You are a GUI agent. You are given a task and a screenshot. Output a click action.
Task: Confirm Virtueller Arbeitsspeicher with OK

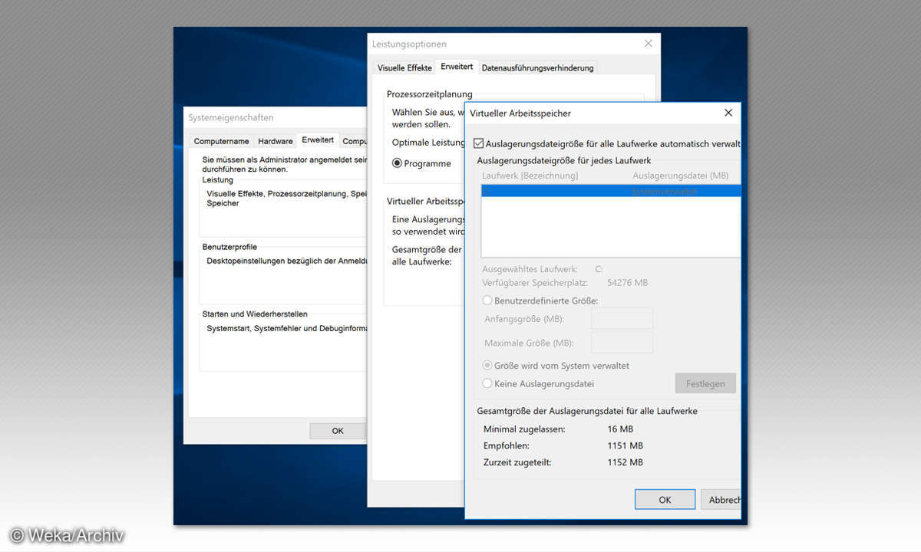tap(665, 500)
